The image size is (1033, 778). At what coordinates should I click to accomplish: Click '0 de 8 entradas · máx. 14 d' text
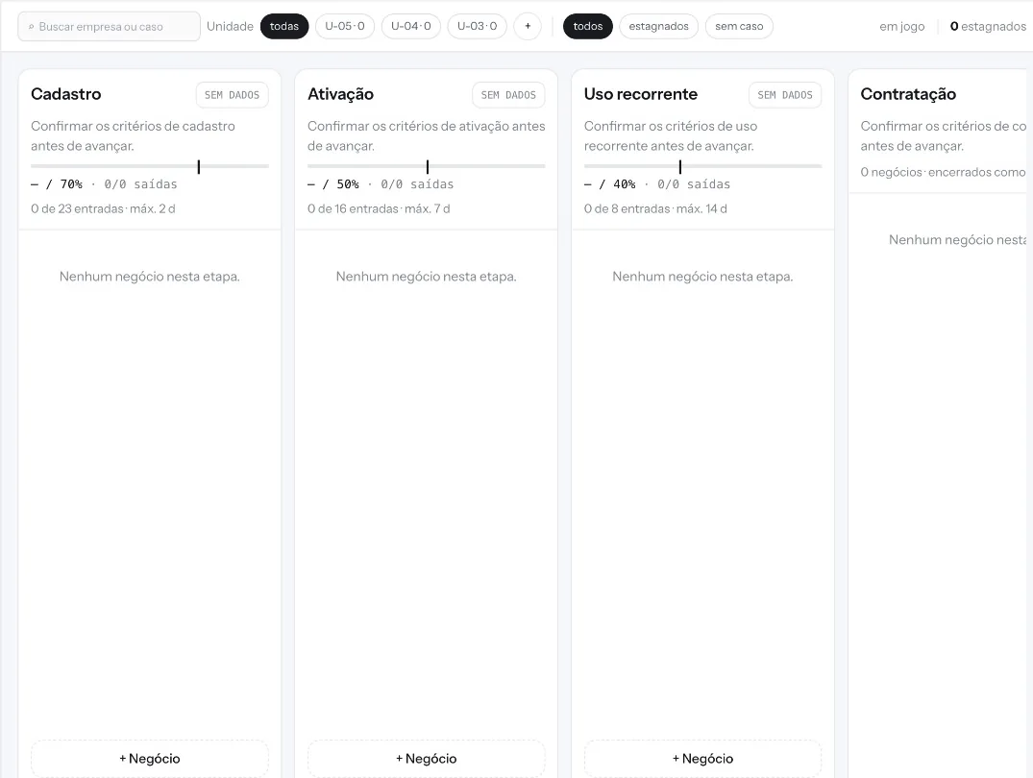[x=655, y=208]
